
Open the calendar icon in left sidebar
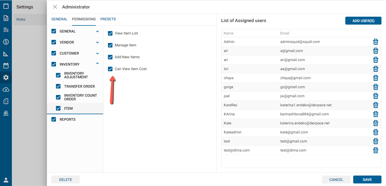click(6, 66)
